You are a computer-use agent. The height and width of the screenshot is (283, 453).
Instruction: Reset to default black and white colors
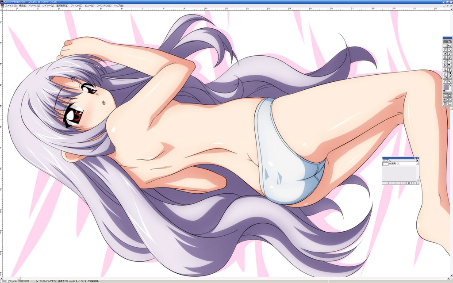pos(444,91)
